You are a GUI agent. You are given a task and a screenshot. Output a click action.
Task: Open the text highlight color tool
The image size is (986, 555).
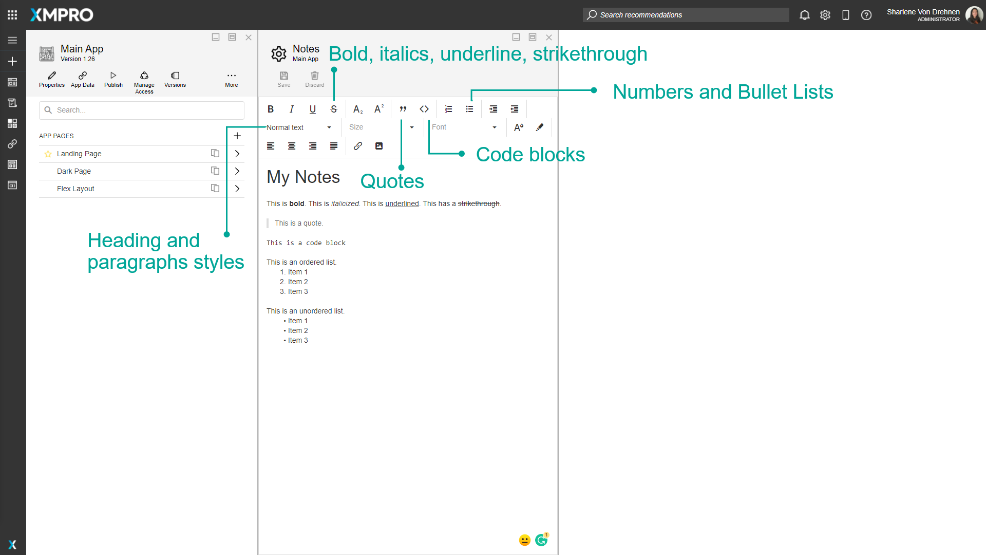tap(540, 127)
